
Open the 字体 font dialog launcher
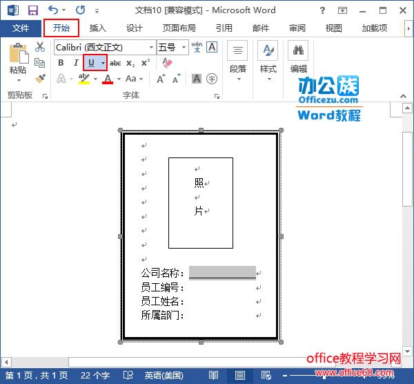click(217, 96)
